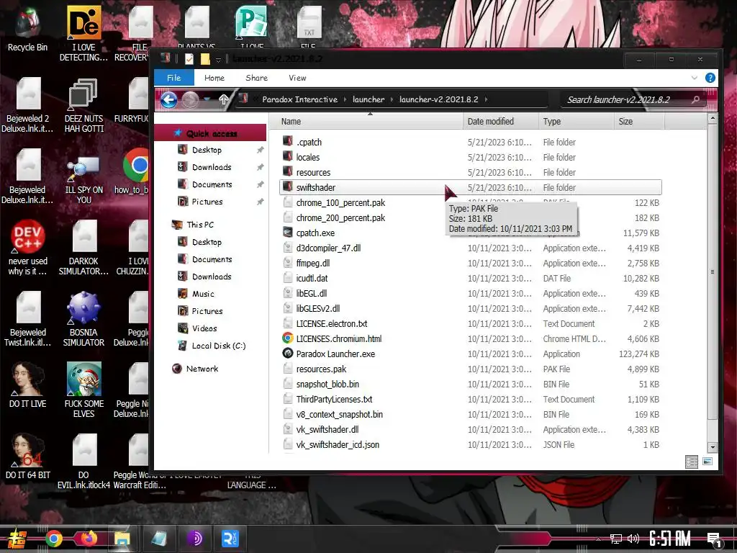Open the pinned Desktop under Quick access

click(207, 150)
